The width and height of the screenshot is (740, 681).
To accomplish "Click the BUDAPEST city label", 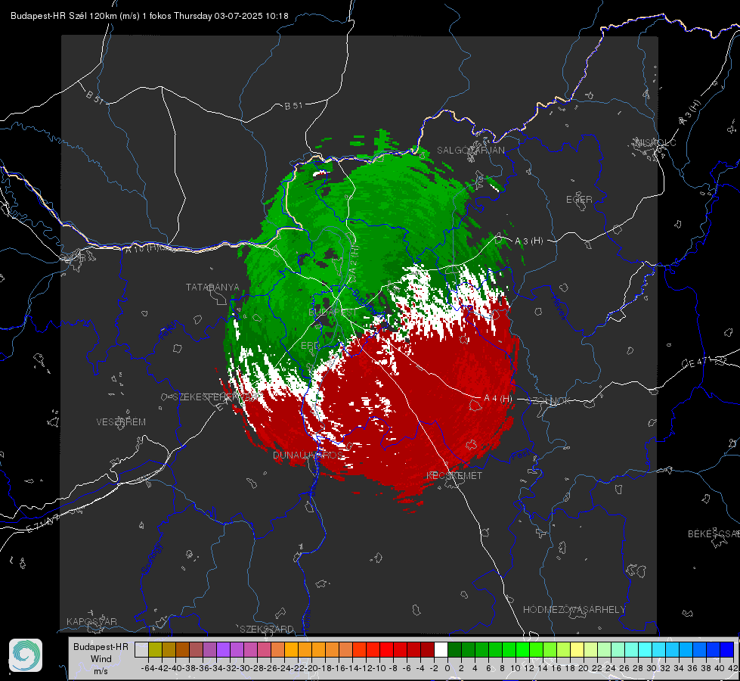I will coord(333,313).
